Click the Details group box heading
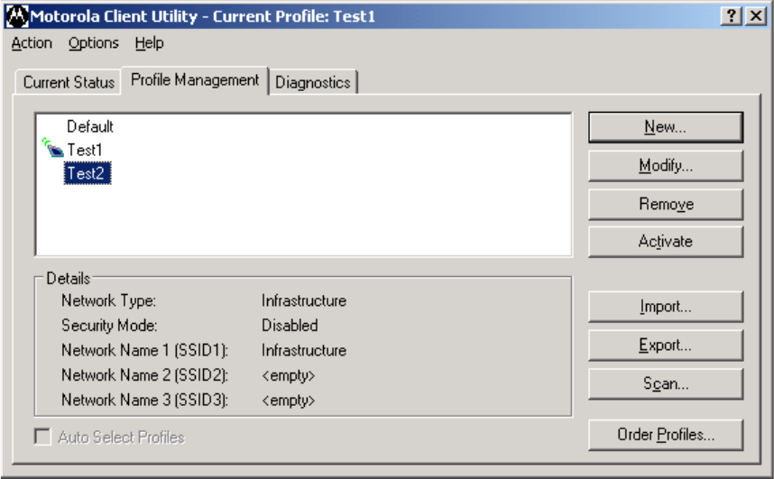 pyautogui.click(x=69, y=279)
